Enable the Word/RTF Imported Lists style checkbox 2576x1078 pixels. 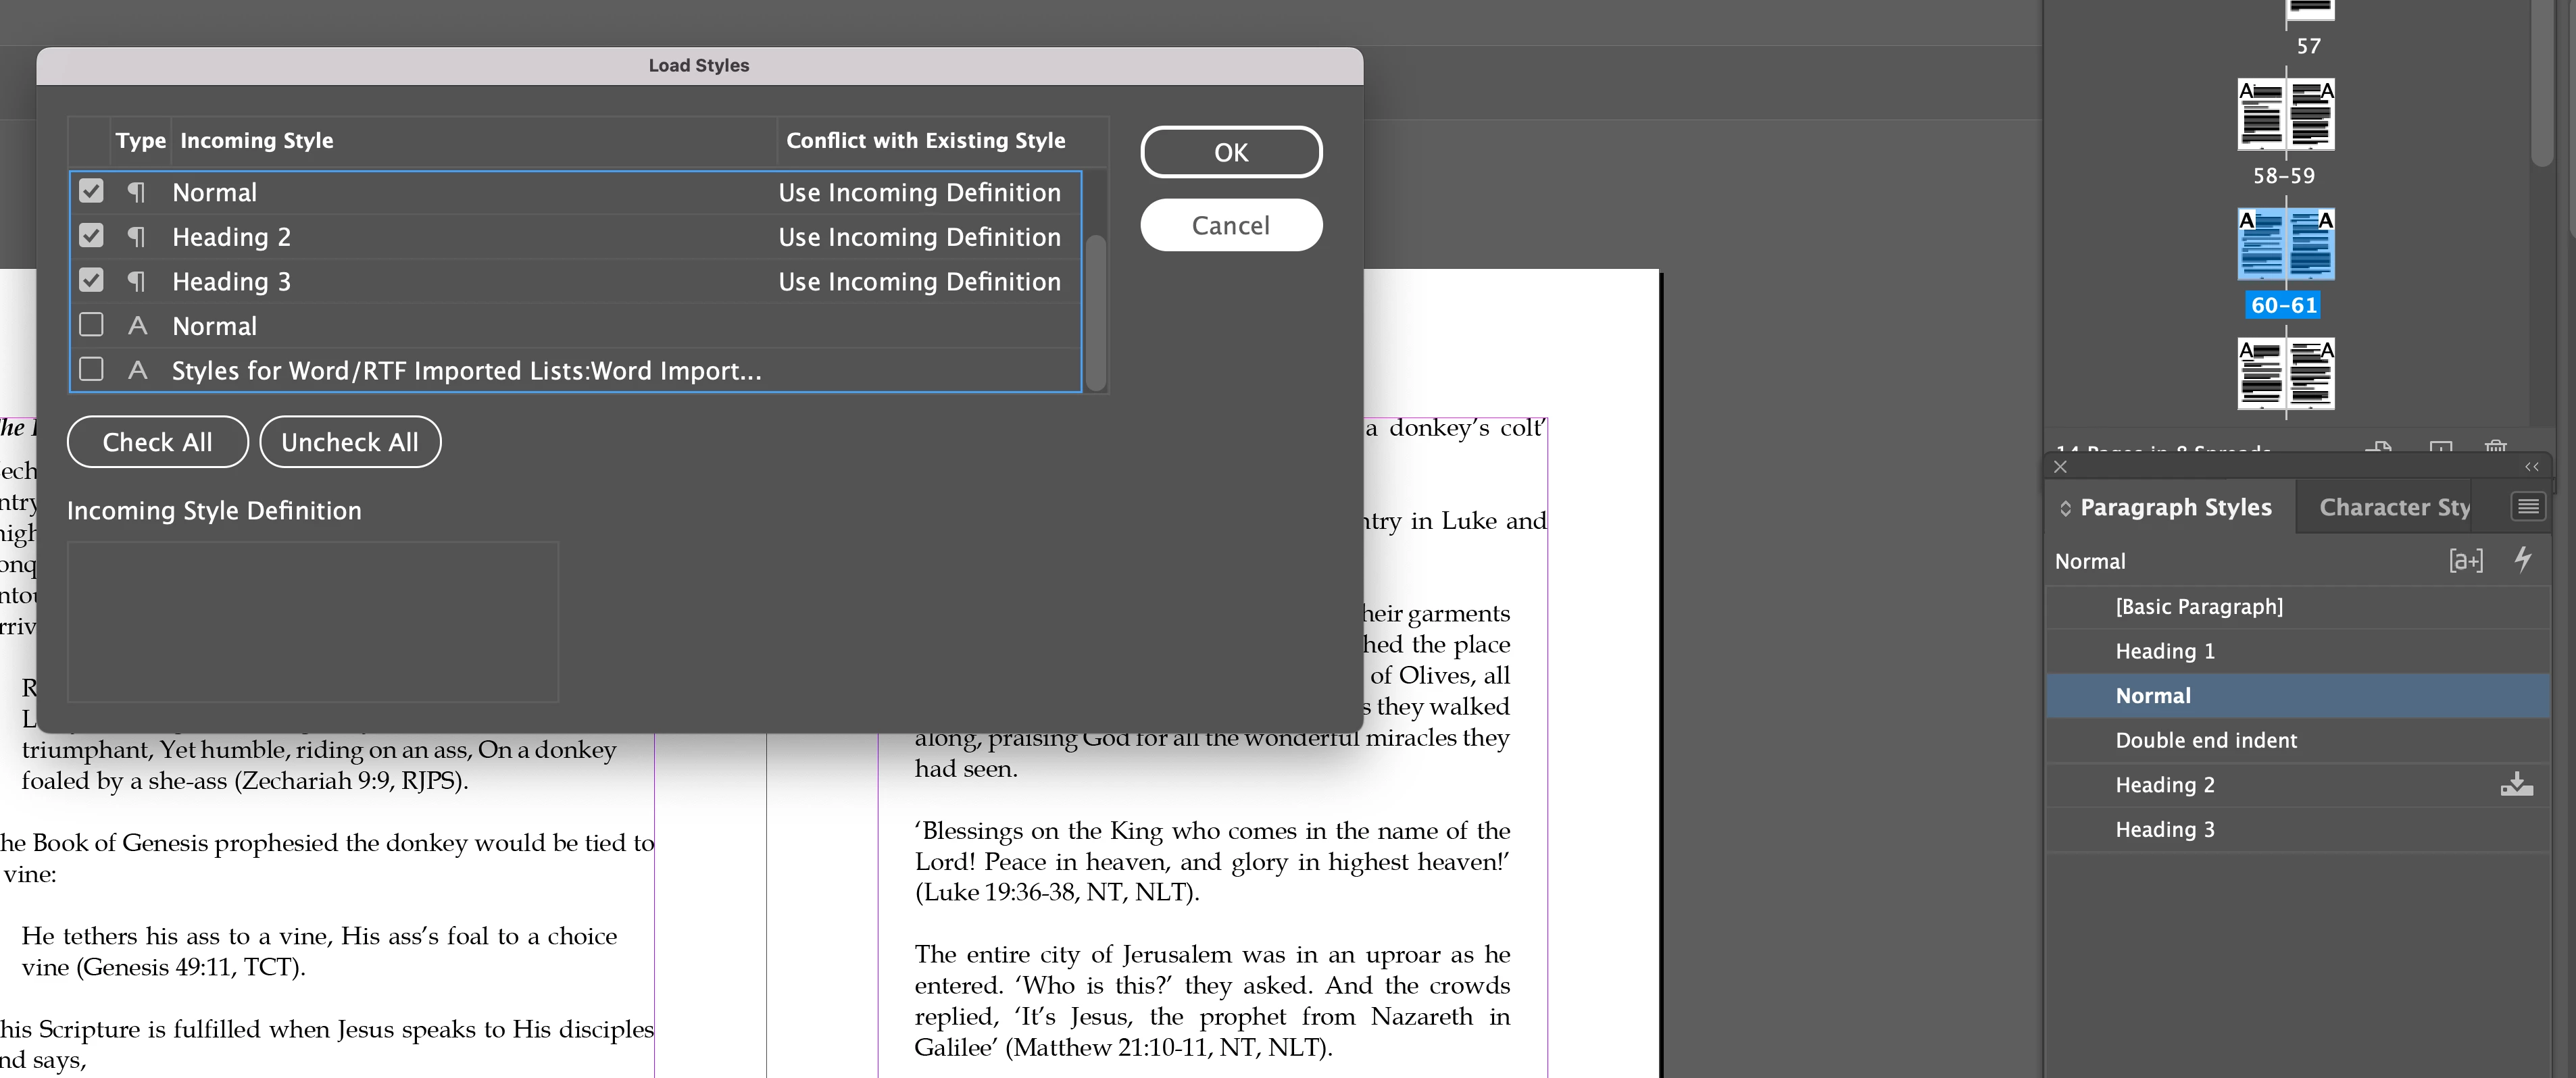pos(91,369)
